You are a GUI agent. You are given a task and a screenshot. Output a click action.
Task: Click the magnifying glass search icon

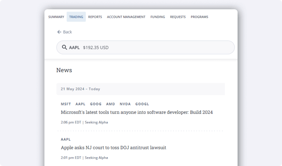(x=64, y=47)
